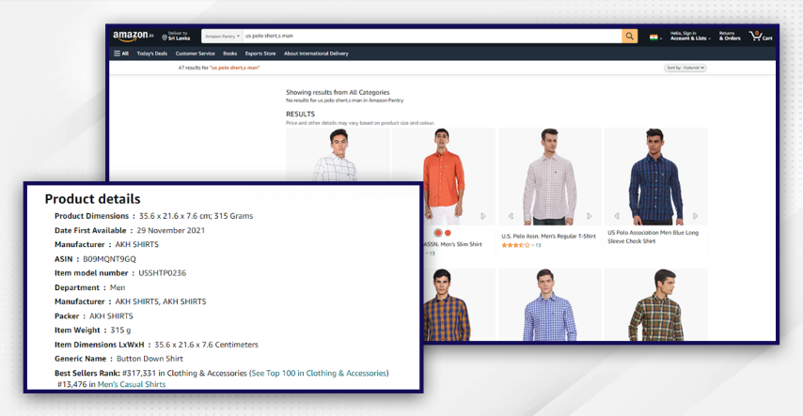803x416 pixels.
Task: Open the India flag language selector
Action: [655, 38]
